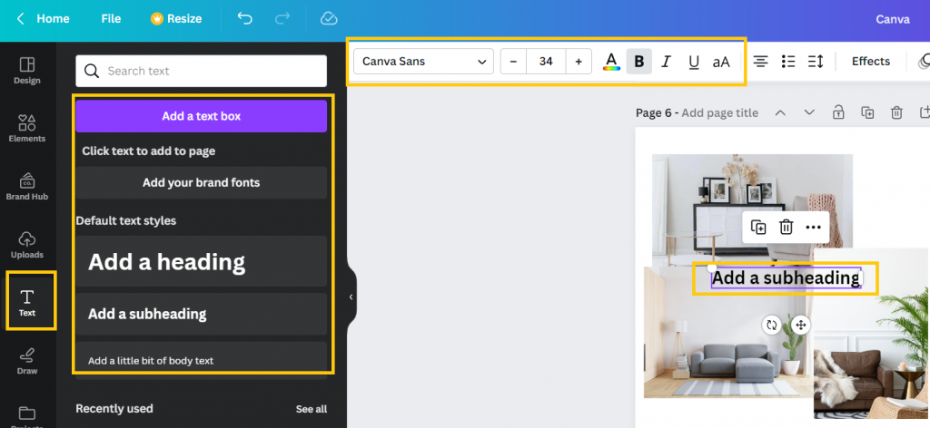This screenshot has width=930, height=428.
Task: Click the font size value 34
Action: 546,62
